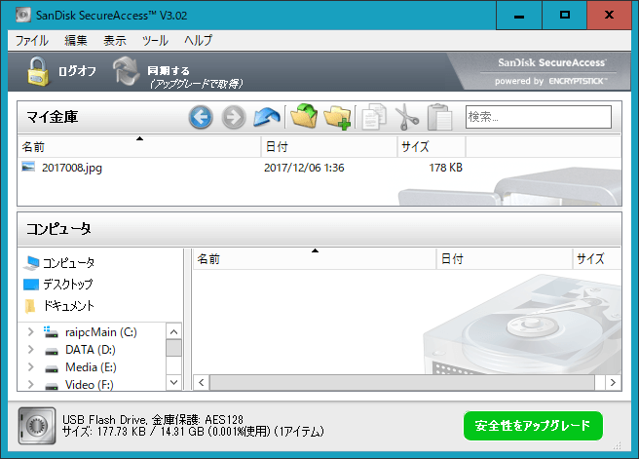Sort computer pane by 名前 header
639x459 pixels.
[315, 259]
